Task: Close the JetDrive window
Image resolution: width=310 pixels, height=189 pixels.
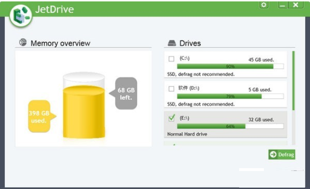Action: coord(296,5)
